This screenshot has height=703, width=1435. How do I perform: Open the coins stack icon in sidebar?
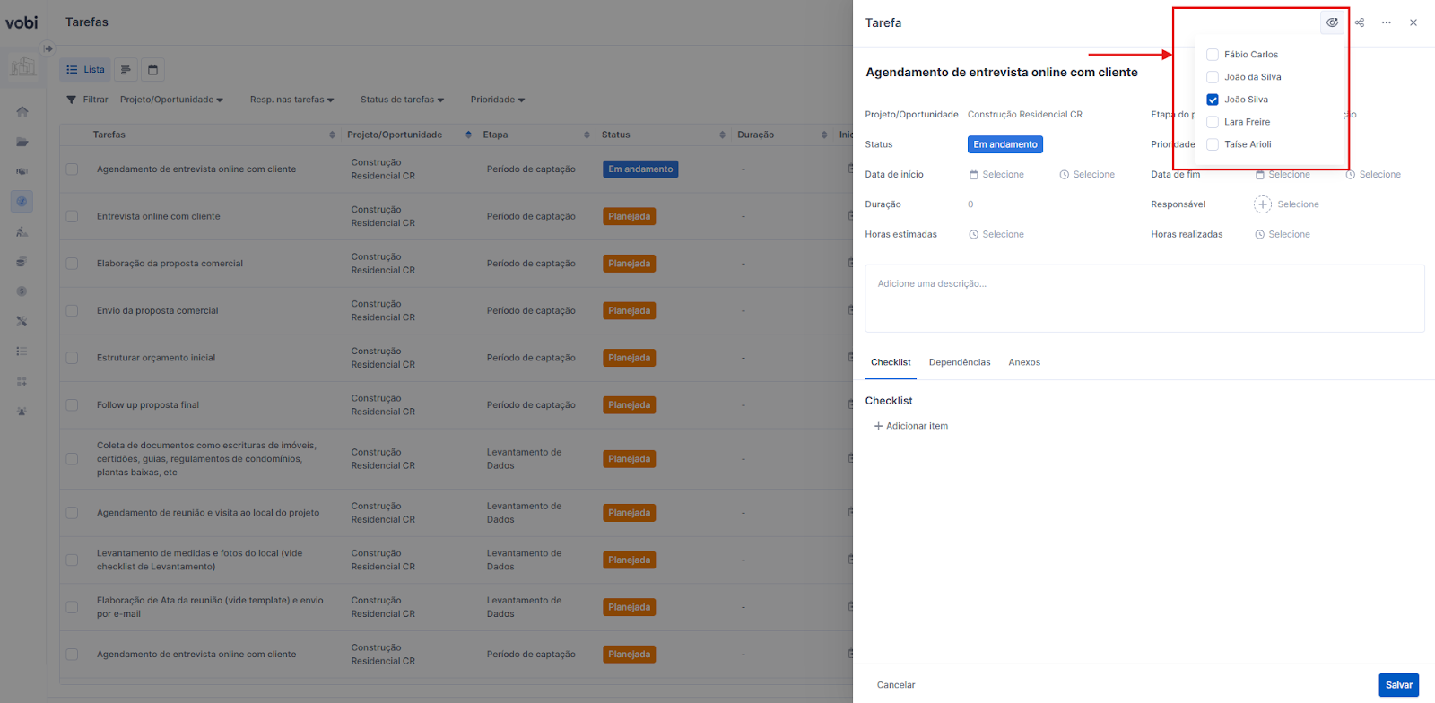pos(22,262)
